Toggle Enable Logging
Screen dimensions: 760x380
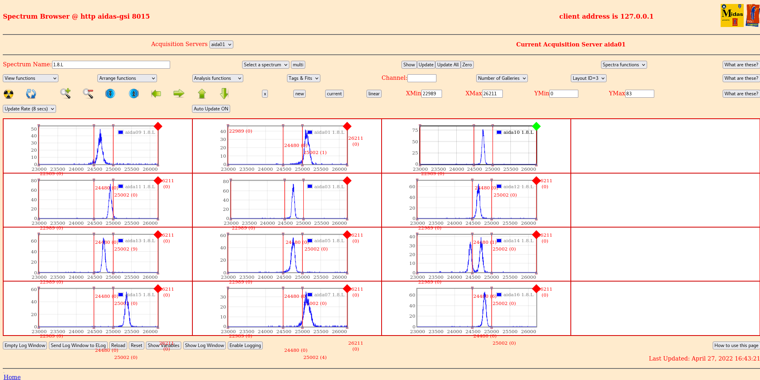245,345
